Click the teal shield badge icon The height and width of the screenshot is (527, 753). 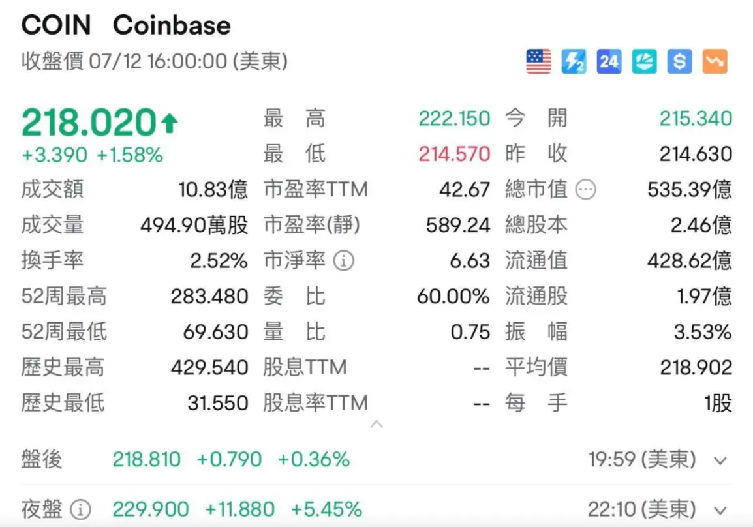pos(643,61)
